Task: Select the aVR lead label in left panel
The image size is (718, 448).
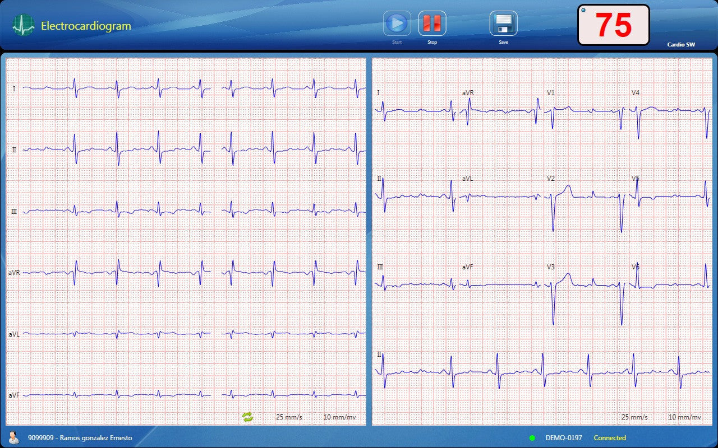Action: 14,273
